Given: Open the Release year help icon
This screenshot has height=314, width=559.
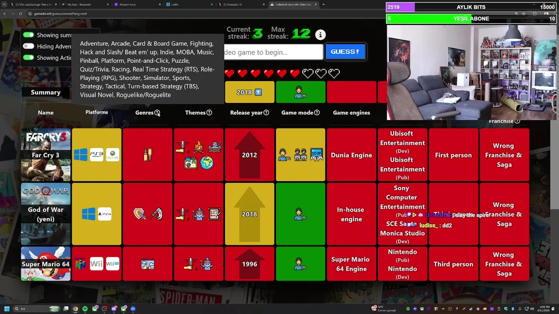Looking at the screenshot, I should [x=266, y=113].
